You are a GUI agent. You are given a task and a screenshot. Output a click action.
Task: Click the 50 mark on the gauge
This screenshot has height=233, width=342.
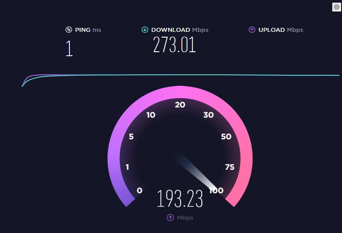pyautogui.click(x=226, y=137)
